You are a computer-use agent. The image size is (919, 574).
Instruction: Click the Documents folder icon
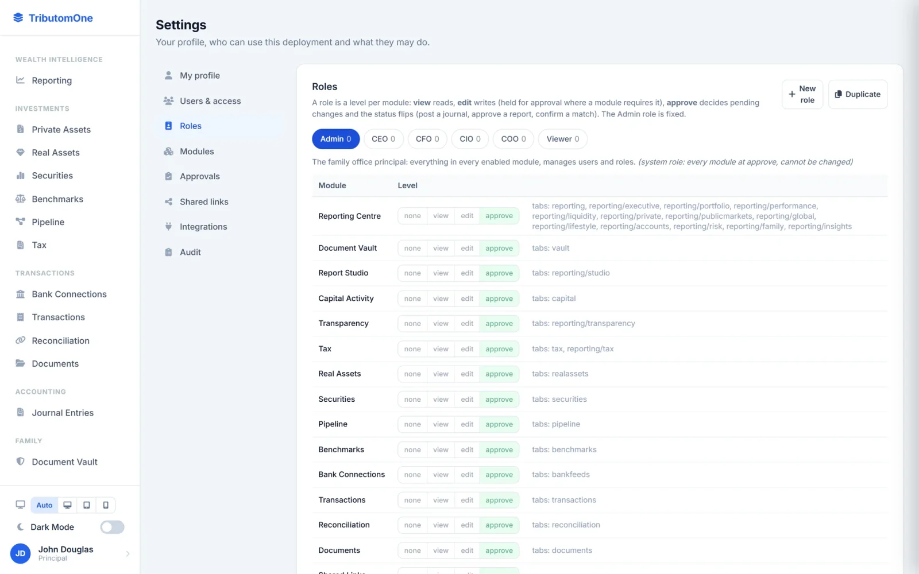(20, 363)
